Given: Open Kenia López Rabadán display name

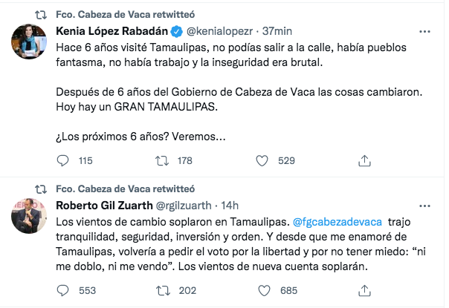Looking at the screenshot, I should click(x=112, y=32).
